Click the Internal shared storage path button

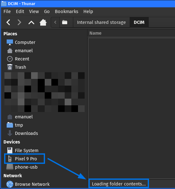pos(101,22)
